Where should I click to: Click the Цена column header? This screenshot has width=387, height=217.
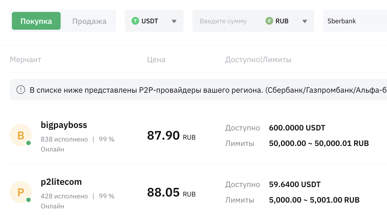click(x=156, y=60)
